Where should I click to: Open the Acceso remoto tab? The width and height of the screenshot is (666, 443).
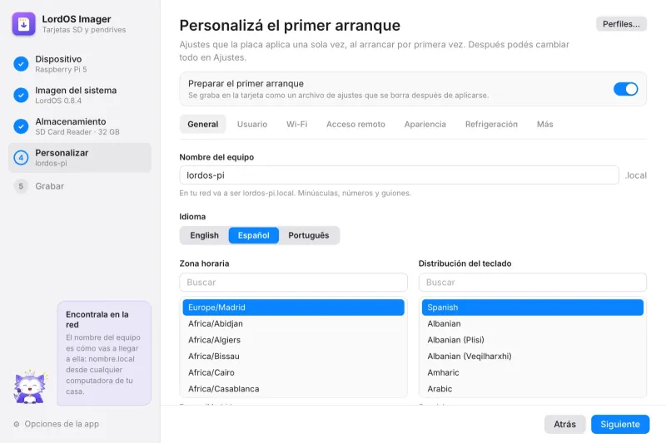click(355, 124)
